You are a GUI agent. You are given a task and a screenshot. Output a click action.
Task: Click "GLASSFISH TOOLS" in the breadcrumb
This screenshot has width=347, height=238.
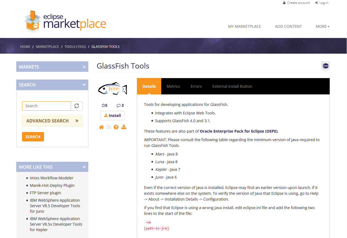105,46
